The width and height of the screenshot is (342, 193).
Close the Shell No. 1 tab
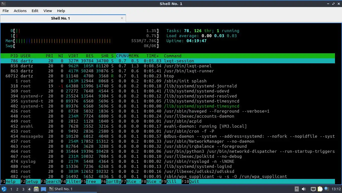pos(122,18)
